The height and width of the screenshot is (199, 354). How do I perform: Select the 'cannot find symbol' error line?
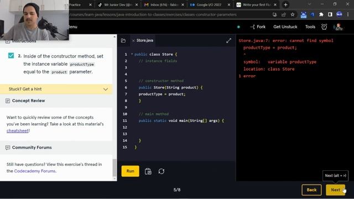point(286,40)
